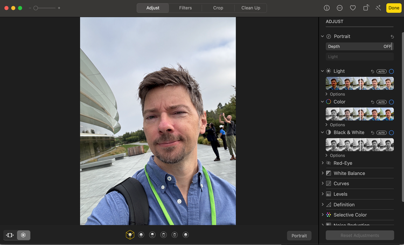Click the More options ellipsis icon
The height and width of the screenshot is (245, 404).
click(339, 8)
